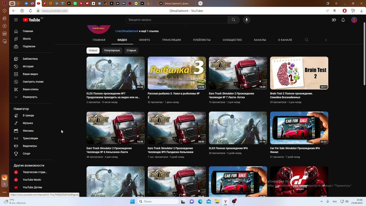Switch to the СООБЩЕСТВО channel tab
Screen dimensions: 366x206
coord(232,40)
